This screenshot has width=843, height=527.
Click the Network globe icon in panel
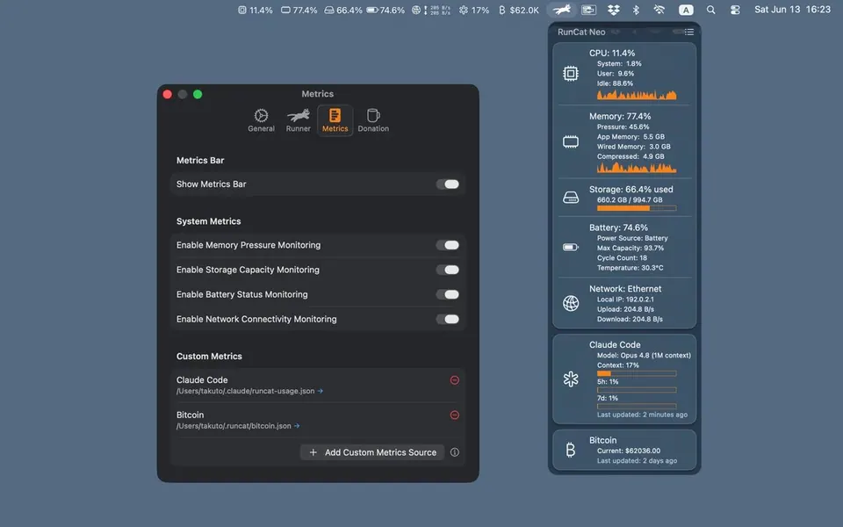(571, 303)
